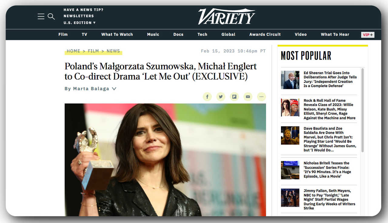Share article via Twitter icon
This screenshot has height=223, width=388.
(x=221, y=97)
